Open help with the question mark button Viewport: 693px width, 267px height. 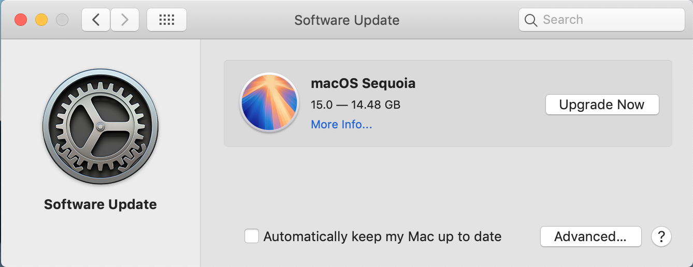[x=661, y=237]
